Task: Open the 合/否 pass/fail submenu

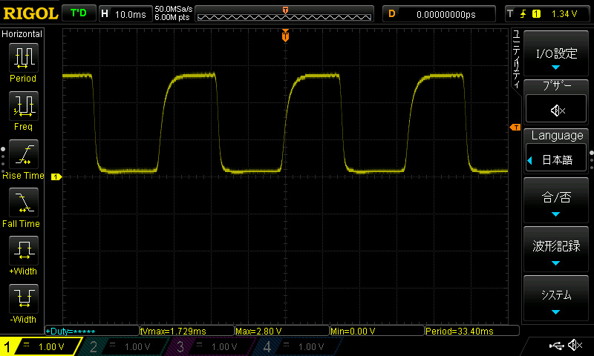Action: point(556,200)
